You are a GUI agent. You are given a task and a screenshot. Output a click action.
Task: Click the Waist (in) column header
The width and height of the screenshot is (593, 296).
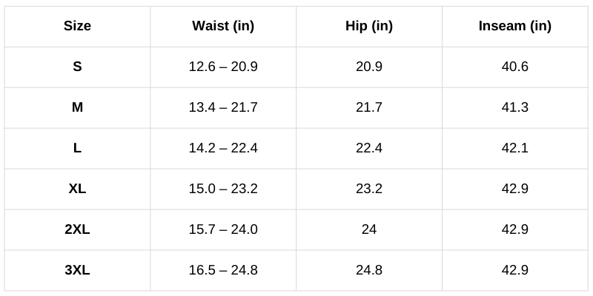click(223, 26)
